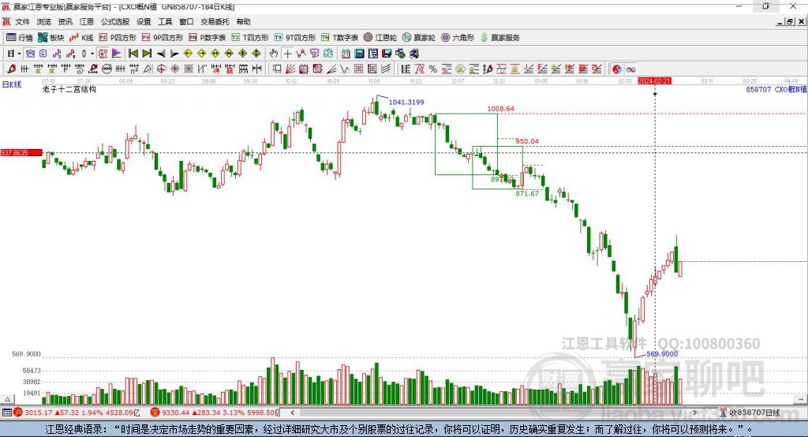Jump to first bar icon
The image size is (808, 437).
(133, 54)
